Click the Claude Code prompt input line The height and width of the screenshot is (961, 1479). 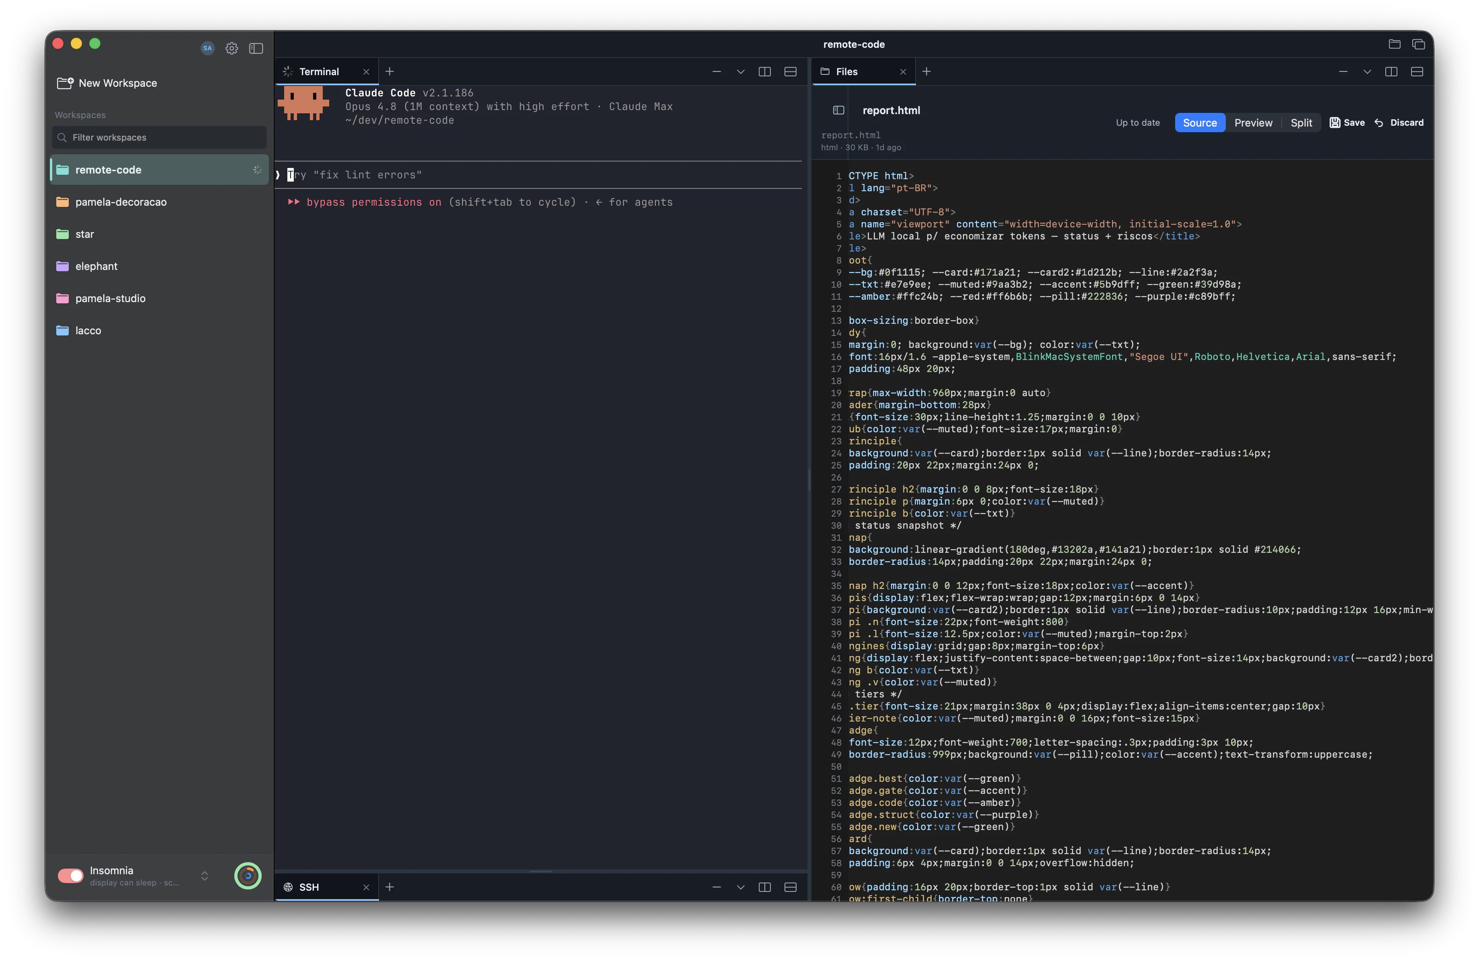pos(538,175)
